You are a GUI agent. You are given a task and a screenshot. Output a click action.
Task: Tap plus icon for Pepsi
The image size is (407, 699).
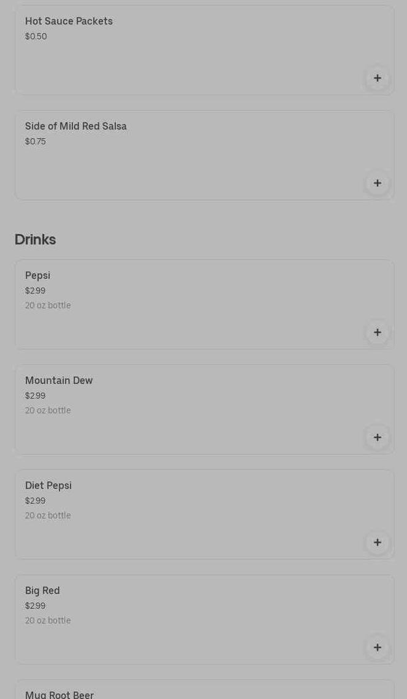point(377,332)
